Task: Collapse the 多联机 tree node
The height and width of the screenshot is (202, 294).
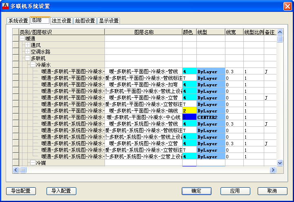Action: [x=27, y=58]
